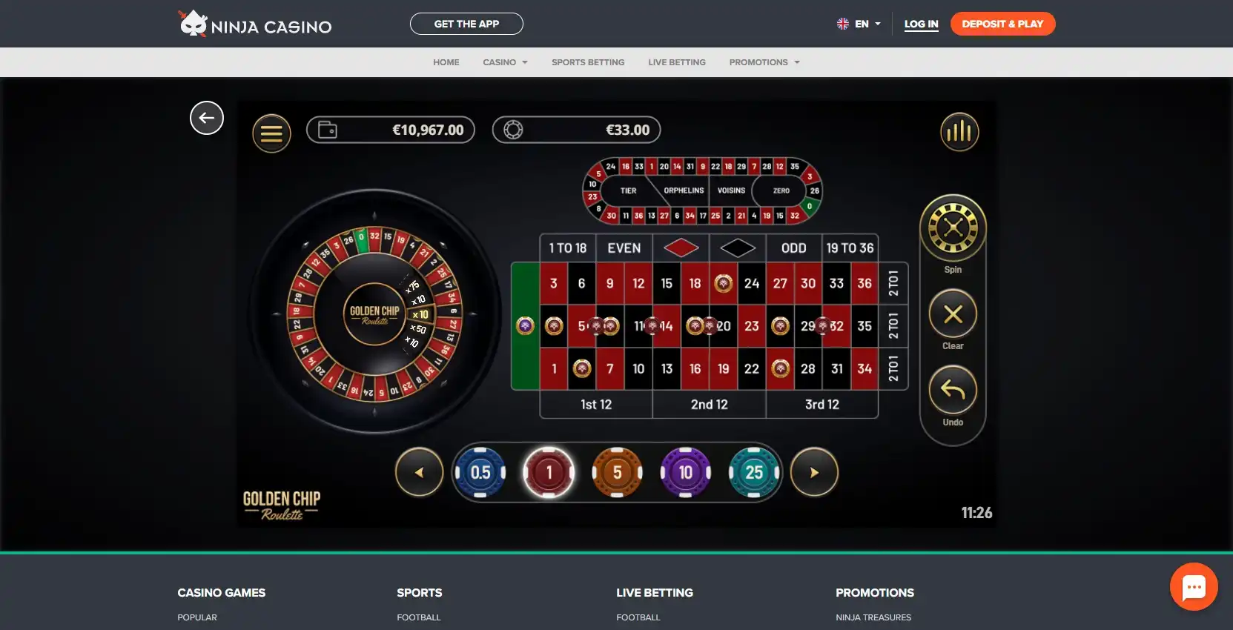Viewport: 1233px width, 630px height.
Task: Go to Sports Betting tab
Action: (x=588, y=62)
